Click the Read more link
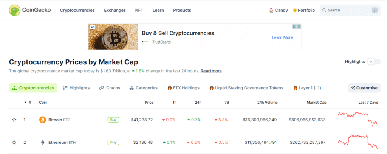 point(211,71)
